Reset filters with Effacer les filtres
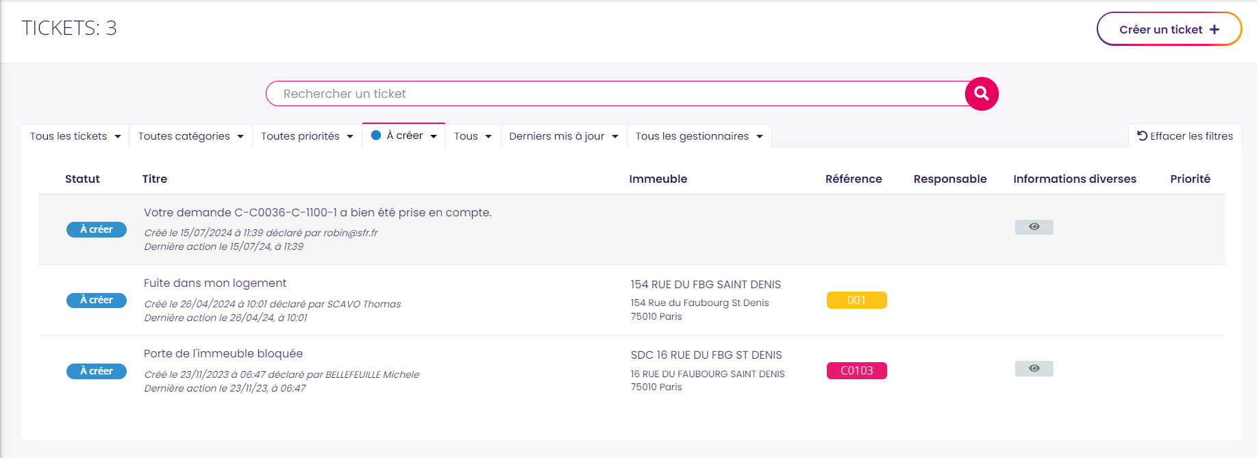 1185,136
